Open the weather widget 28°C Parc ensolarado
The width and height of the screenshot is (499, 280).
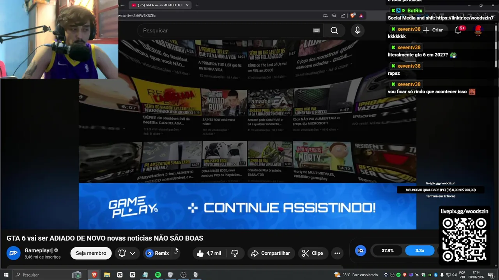coord(356,275)
